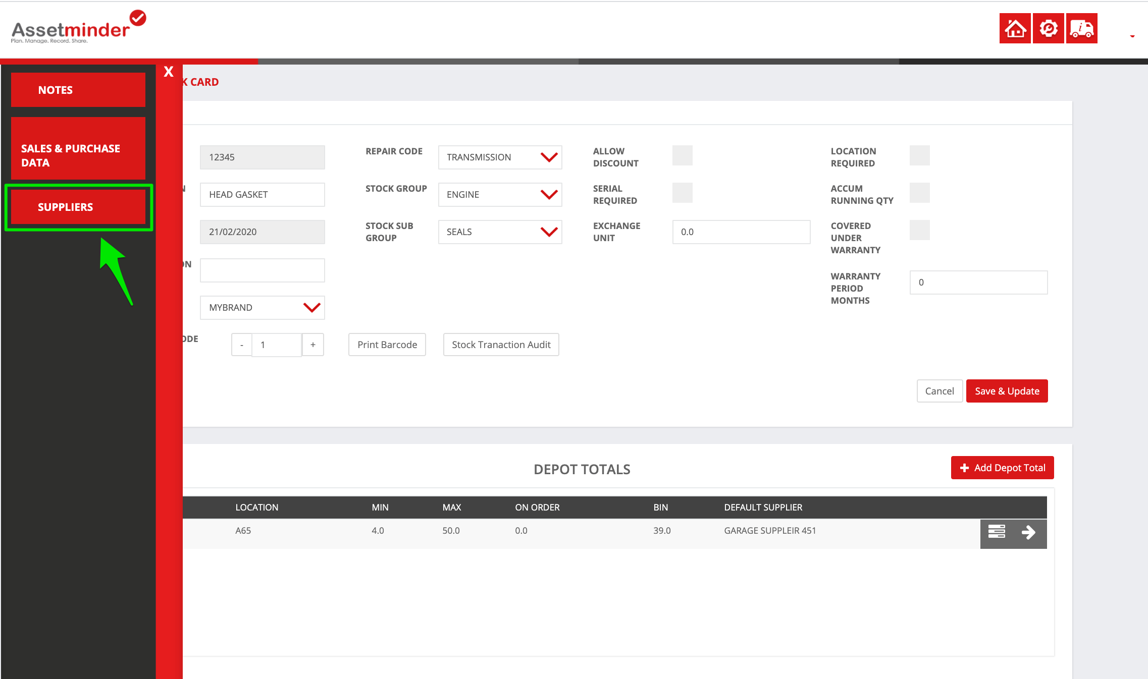Image resolution: width=1148 pixels, height=679 pixels.
Task: Click GARAGE SUPPLEIR 451 cell
Action: click(770, 531)
